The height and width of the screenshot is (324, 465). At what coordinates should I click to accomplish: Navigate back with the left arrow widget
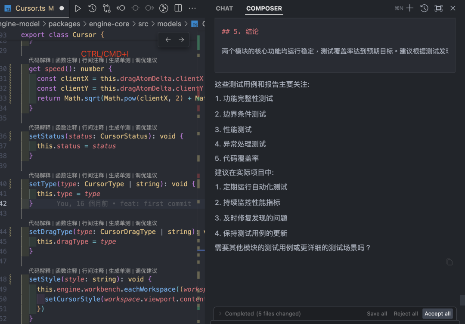pyautogui.click(x=168, y=40)
